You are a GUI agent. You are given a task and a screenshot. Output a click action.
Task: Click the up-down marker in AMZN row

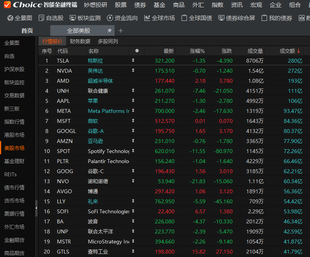[133, 141]
